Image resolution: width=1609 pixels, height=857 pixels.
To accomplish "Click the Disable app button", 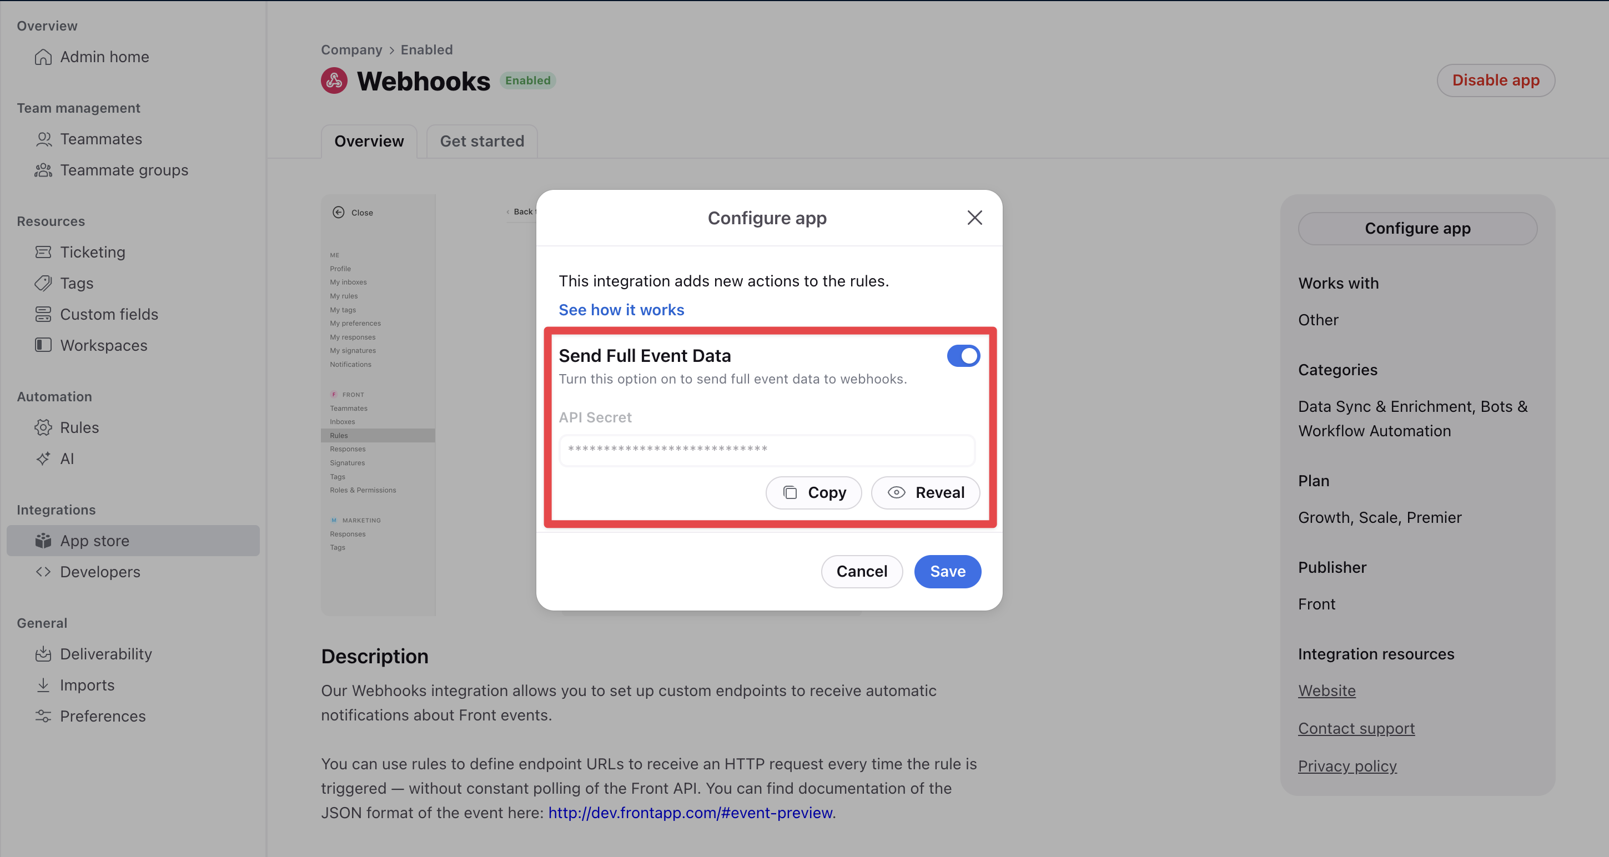I will tap(1495, 80).
